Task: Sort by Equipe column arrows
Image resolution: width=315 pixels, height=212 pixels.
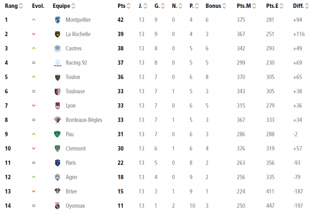Action: 73,6
